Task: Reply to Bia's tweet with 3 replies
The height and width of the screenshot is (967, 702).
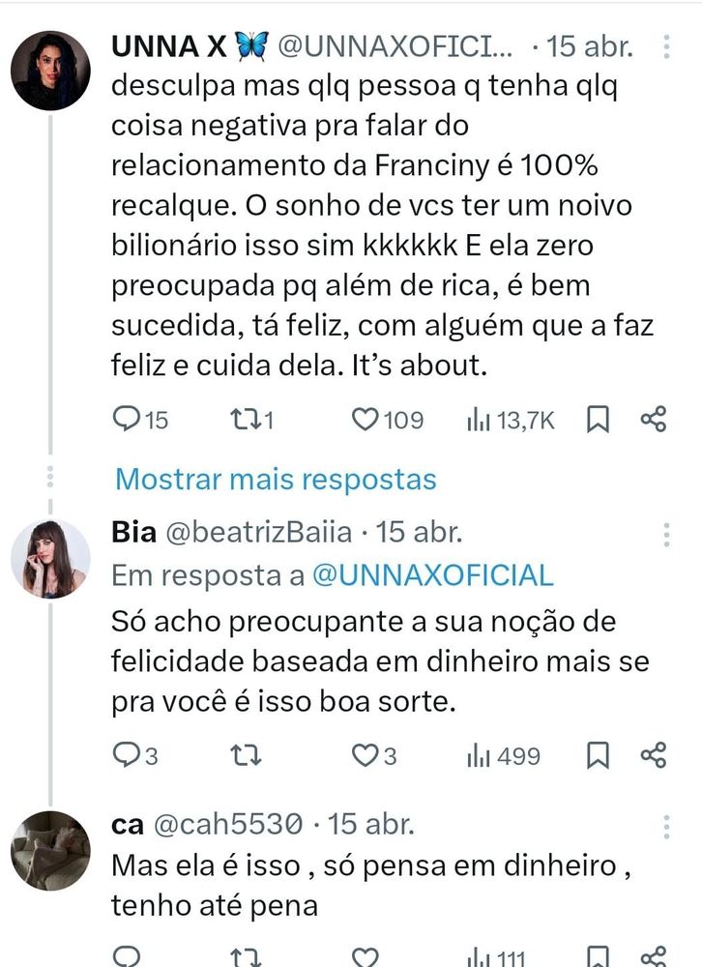Action: (135, 755)
